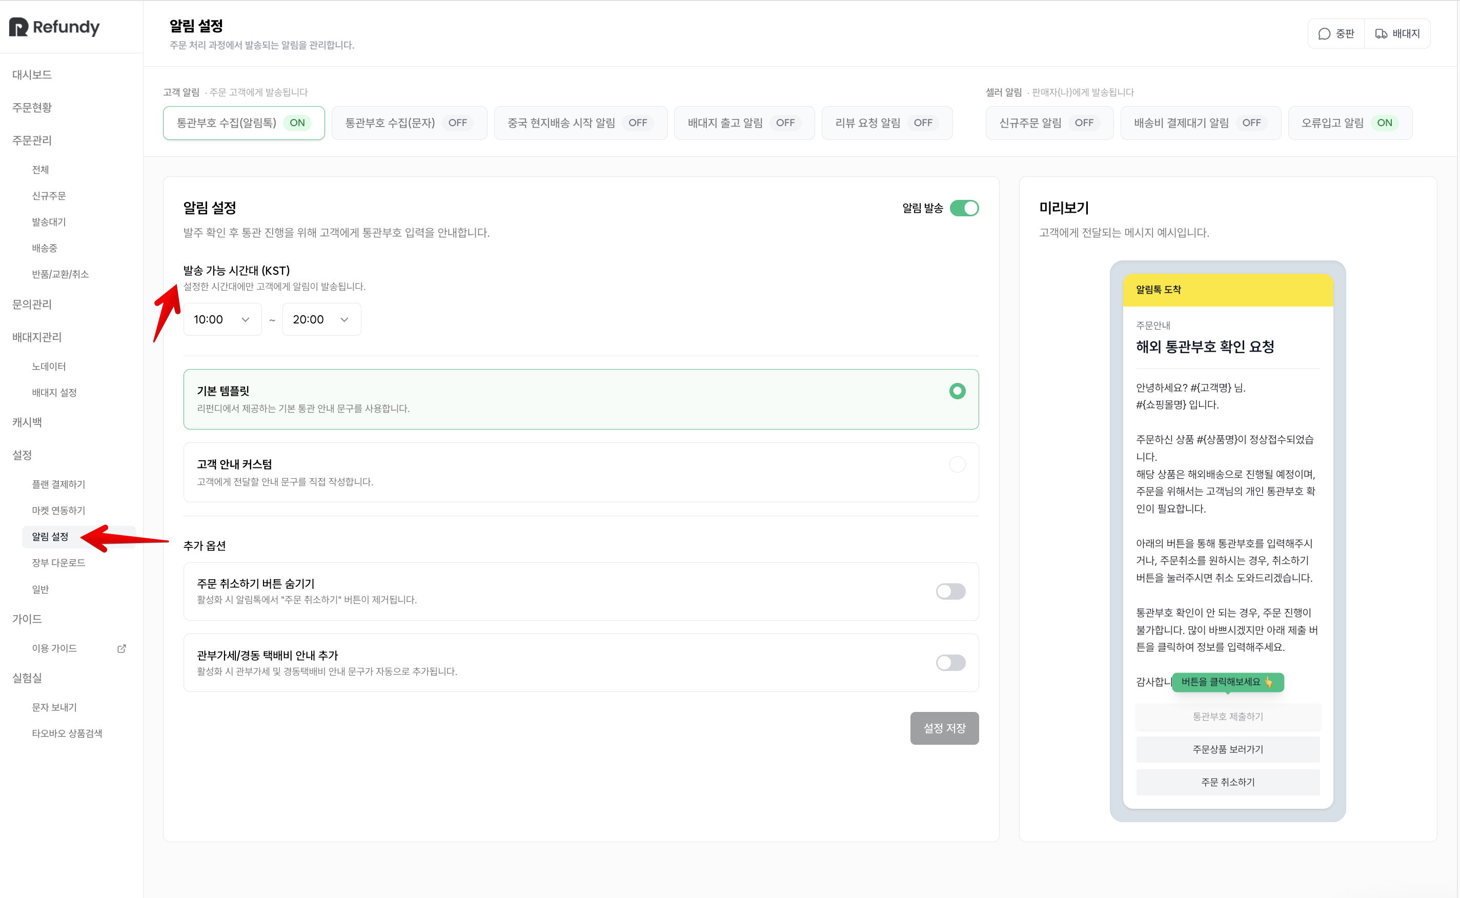
Task: Enable 관부가세/경동 택배비 안내 추가 toggle
Action: tap(950, 662)
